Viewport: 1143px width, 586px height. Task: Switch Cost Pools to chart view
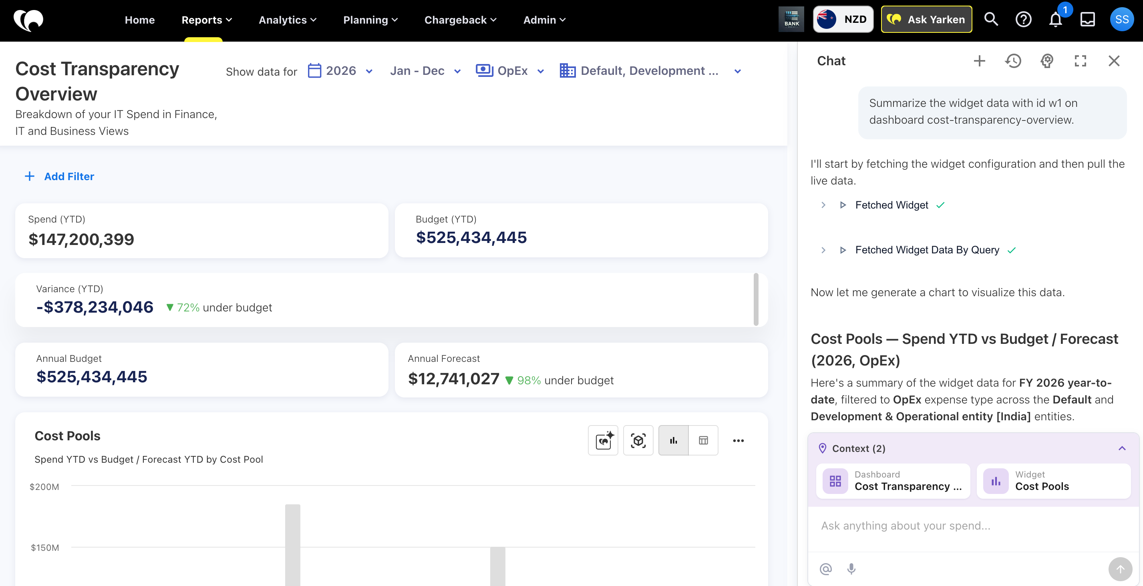[673, 440]
